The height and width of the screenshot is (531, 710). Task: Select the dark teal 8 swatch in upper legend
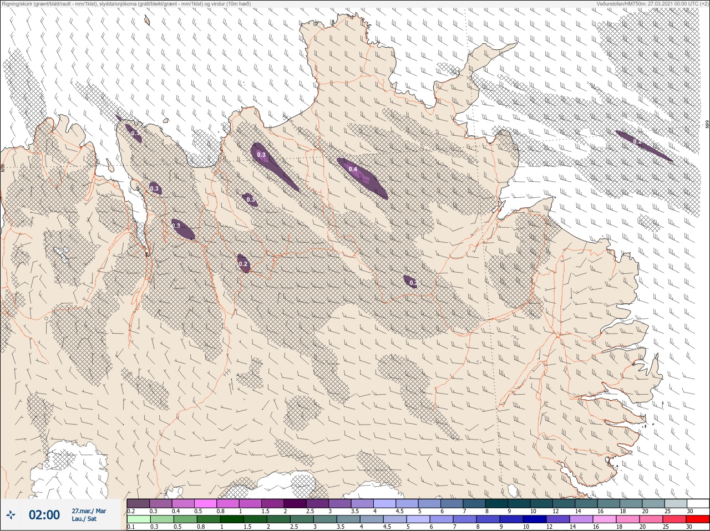[496, 503]
